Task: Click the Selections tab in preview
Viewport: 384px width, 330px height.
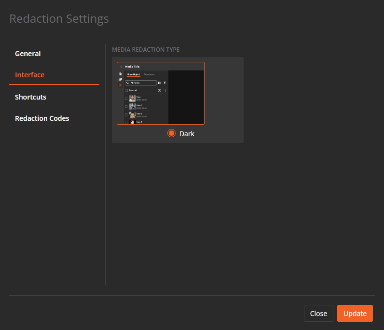Action: [149, 74]
